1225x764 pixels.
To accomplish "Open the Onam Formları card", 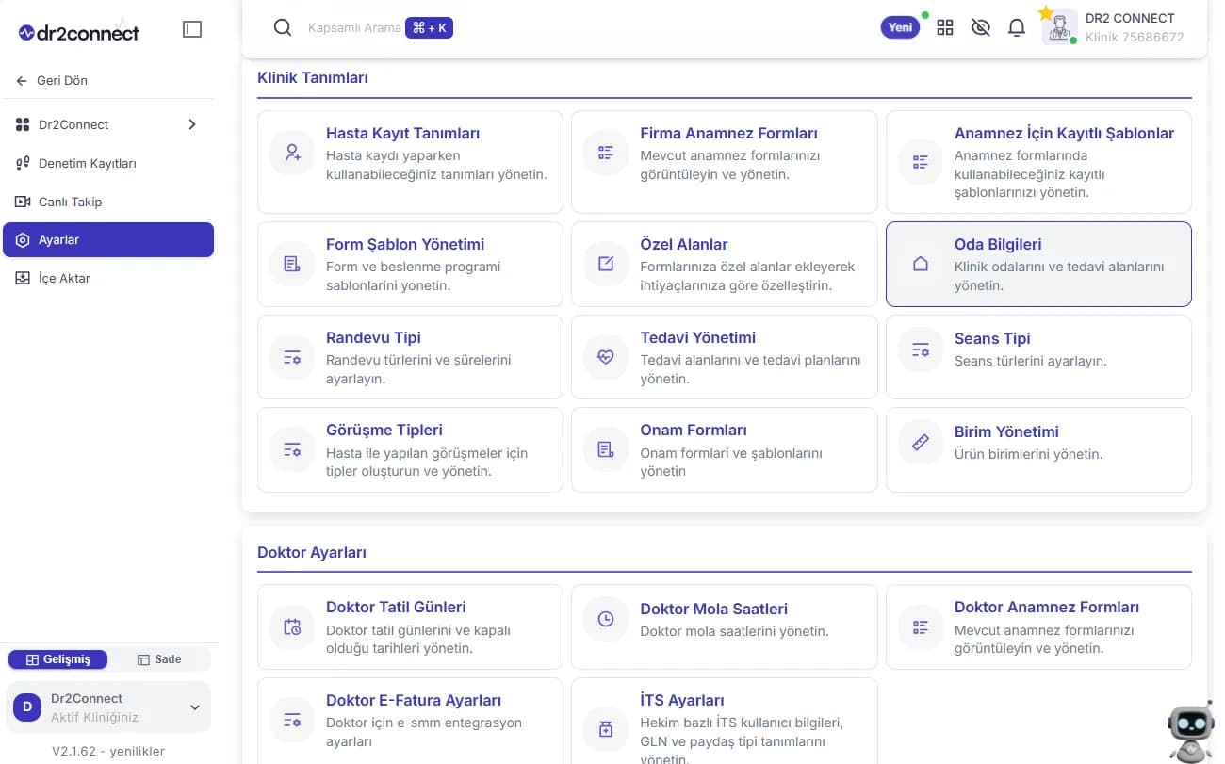I will pyautogui.click(x=724, y=449).
